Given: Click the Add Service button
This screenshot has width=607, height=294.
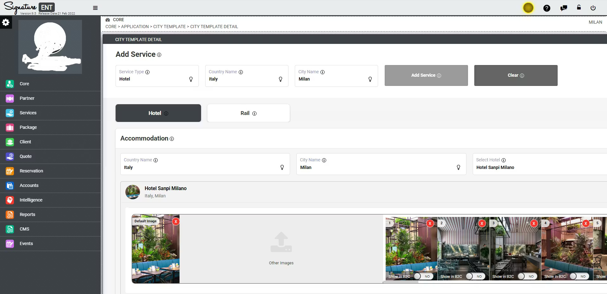Looking at the screenshot, I should click(426, 75).
